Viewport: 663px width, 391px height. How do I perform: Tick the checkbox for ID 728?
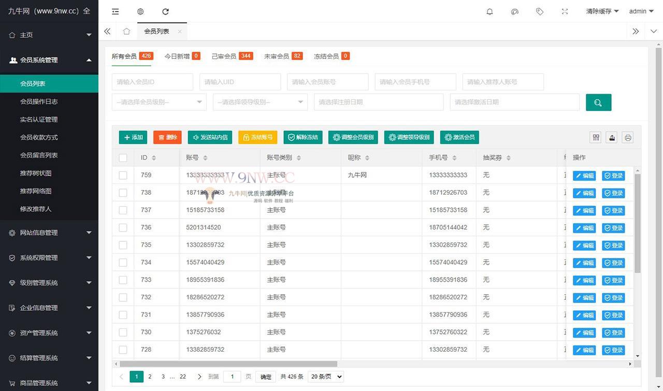(x=123, y=350)
